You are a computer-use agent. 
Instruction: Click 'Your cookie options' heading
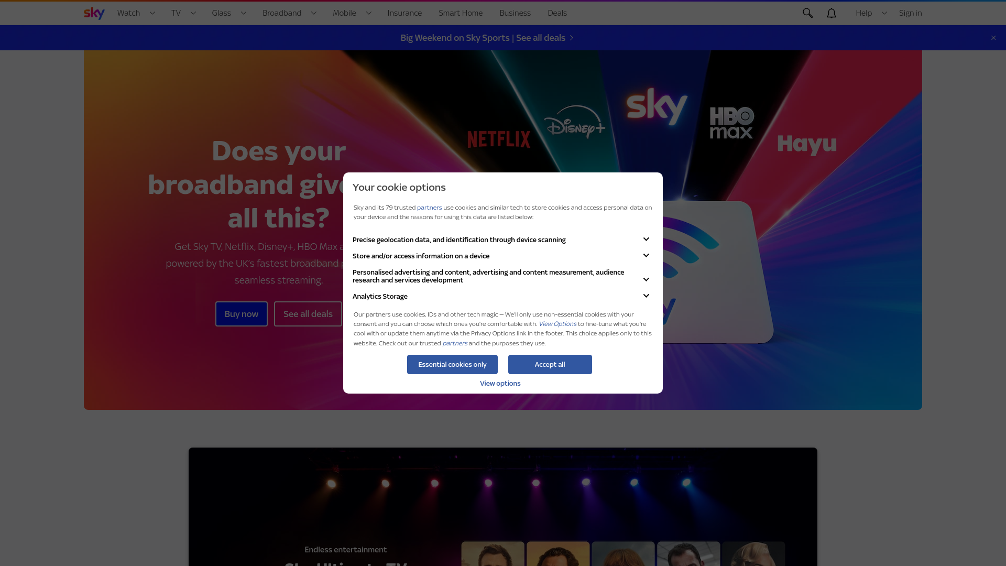coord(399,187)
